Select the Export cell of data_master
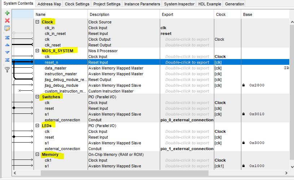 pyautogui.click(x=187, y=68)
